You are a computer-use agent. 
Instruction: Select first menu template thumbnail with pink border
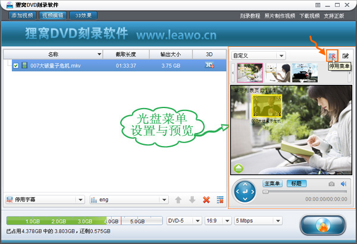[250, 72]
